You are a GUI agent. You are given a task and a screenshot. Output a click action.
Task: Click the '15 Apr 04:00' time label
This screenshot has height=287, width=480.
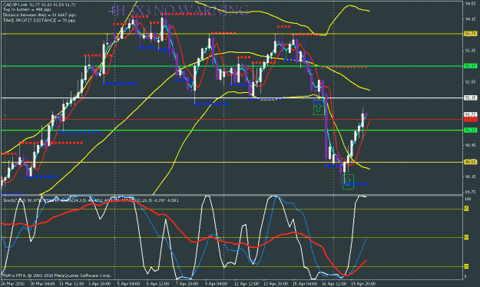tap(305, 284)
